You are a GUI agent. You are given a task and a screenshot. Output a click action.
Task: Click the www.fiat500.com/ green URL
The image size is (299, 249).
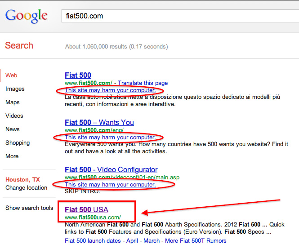click(x=89, y=83)
